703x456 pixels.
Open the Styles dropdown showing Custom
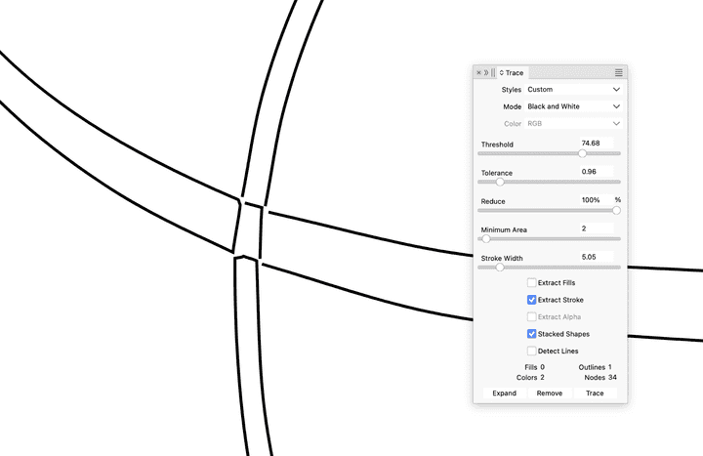point(573,90)
